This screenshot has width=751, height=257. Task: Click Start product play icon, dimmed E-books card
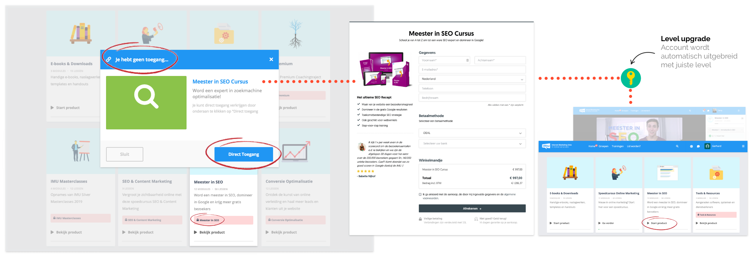tap(52, 108)
